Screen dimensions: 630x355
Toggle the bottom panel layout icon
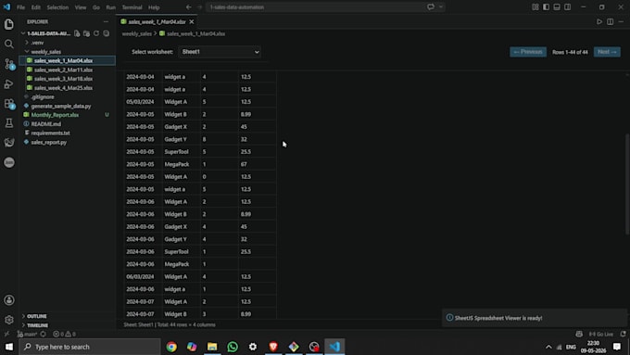pyautogui.click(x=557, y=7)
